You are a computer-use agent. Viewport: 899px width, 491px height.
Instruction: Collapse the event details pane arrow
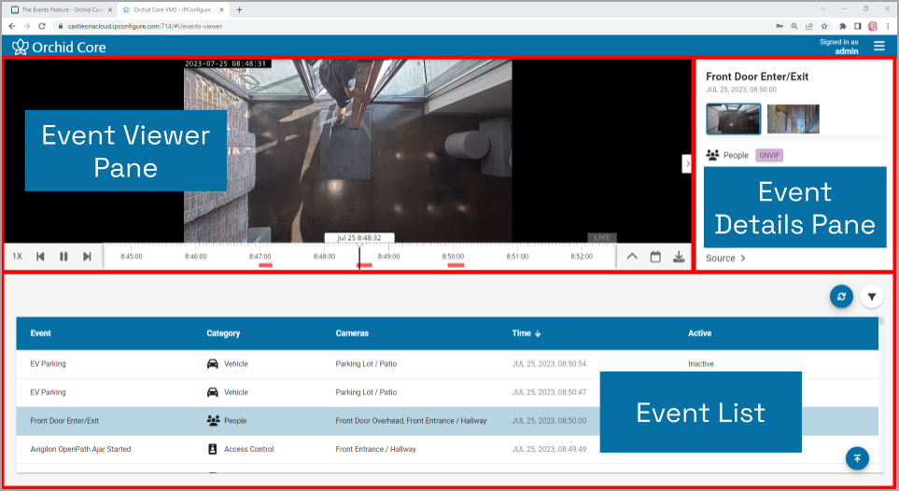click(686, 163)
